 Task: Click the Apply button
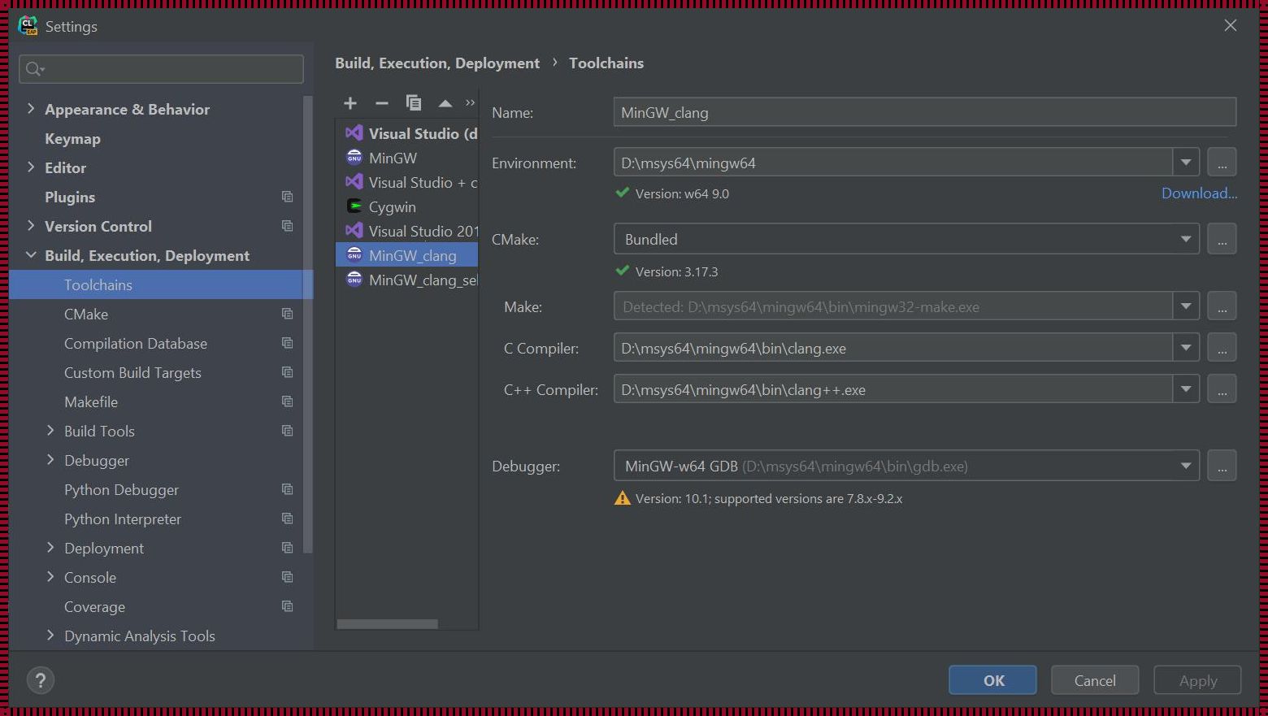(x=1197, y=680)
